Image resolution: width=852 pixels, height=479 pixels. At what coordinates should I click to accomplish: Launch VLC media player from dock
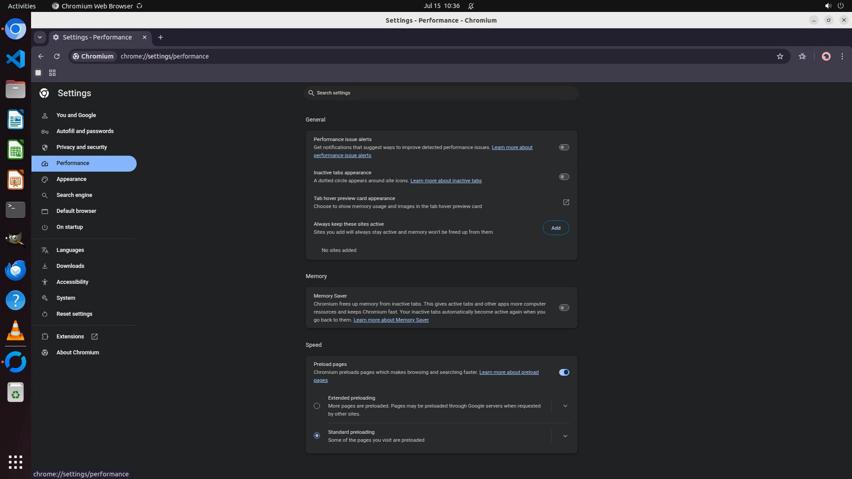(x=16, y=330)
